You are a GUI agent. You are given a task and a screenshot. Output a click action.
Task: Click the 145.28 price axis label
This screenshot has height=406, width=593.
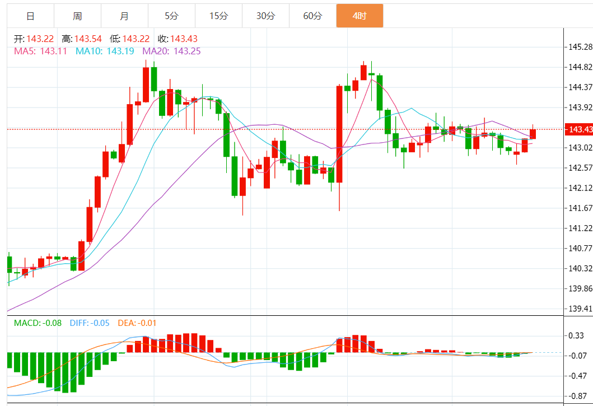click(580, 47)
